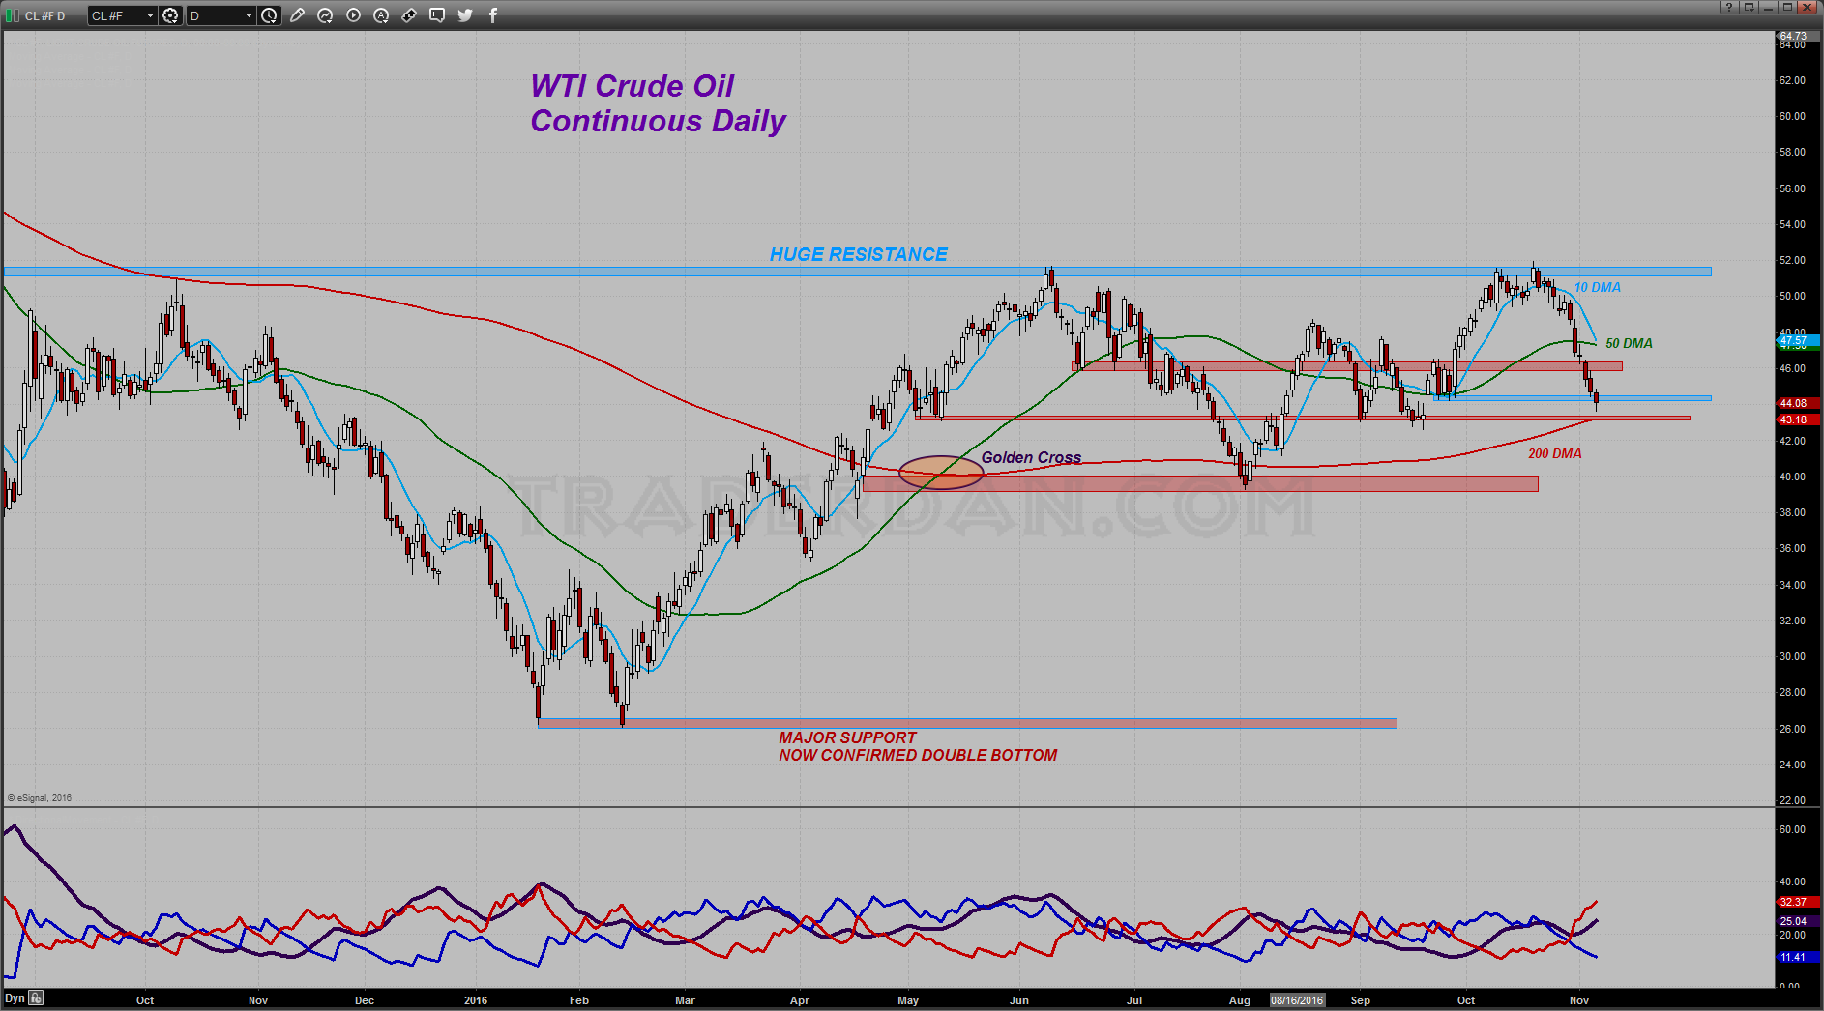Image resolution: width=1824 pixels, height=1011 pixels.
Task: Click the 50 DMA label
Action: point(1630,343)
